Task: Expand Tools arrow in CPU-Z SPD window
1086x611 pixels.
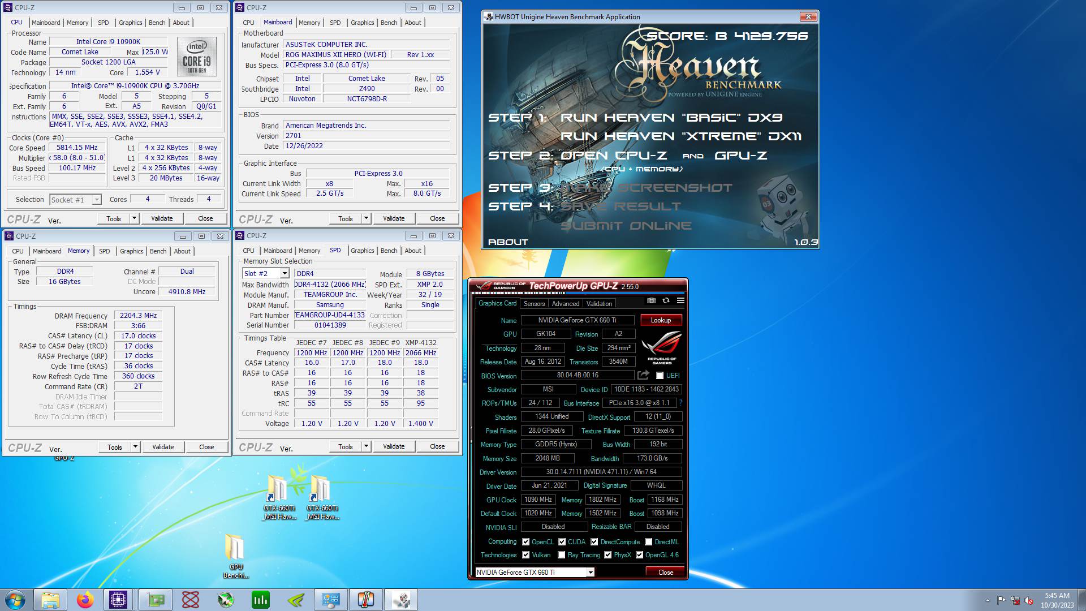Action: 366,446
